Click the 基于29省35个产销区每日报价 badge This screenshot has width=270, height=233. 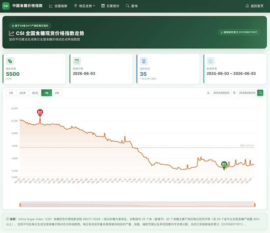coord(30,26)
